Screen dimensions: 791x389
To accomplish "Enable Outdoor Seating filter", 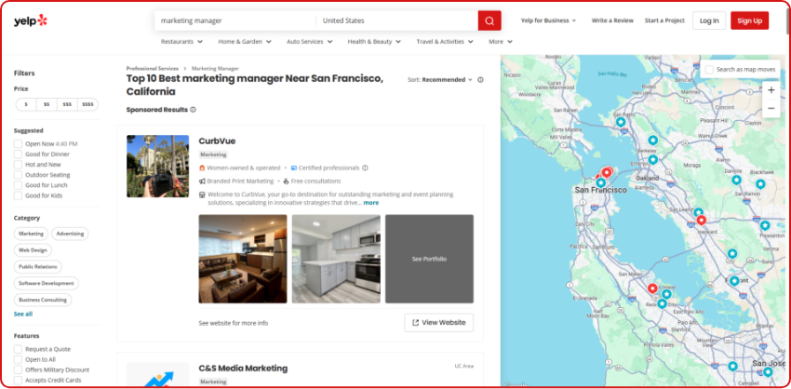I will pos(19,175).
